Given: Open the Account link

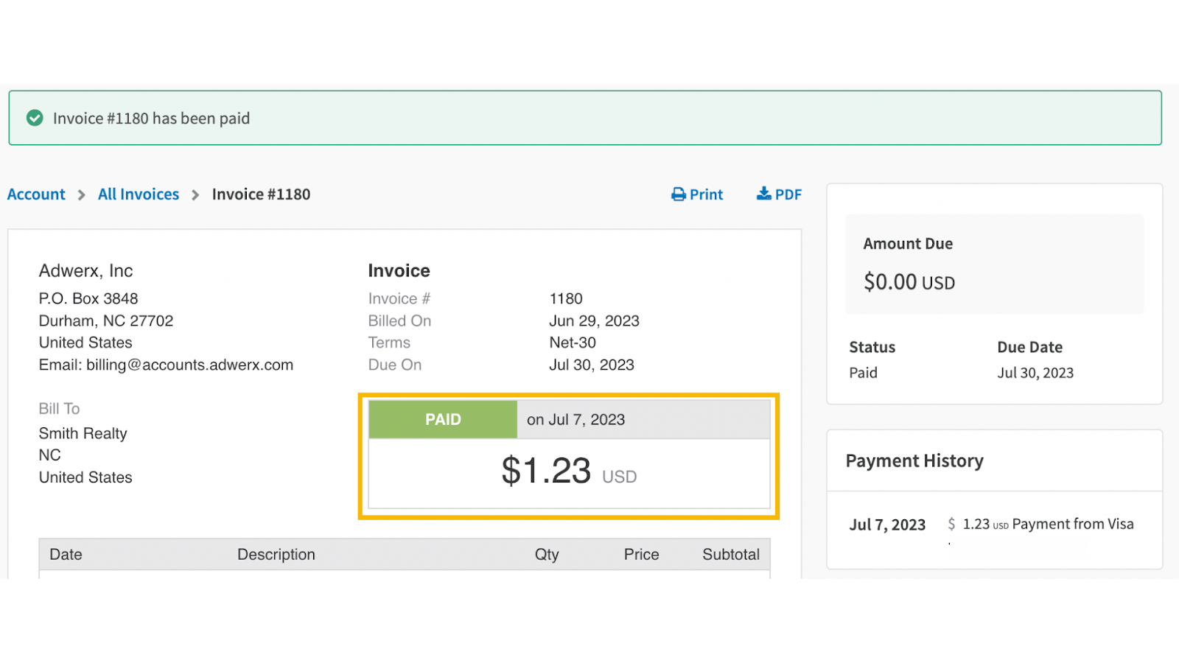Looking at the screenshot, I should (x=35, y=194).
